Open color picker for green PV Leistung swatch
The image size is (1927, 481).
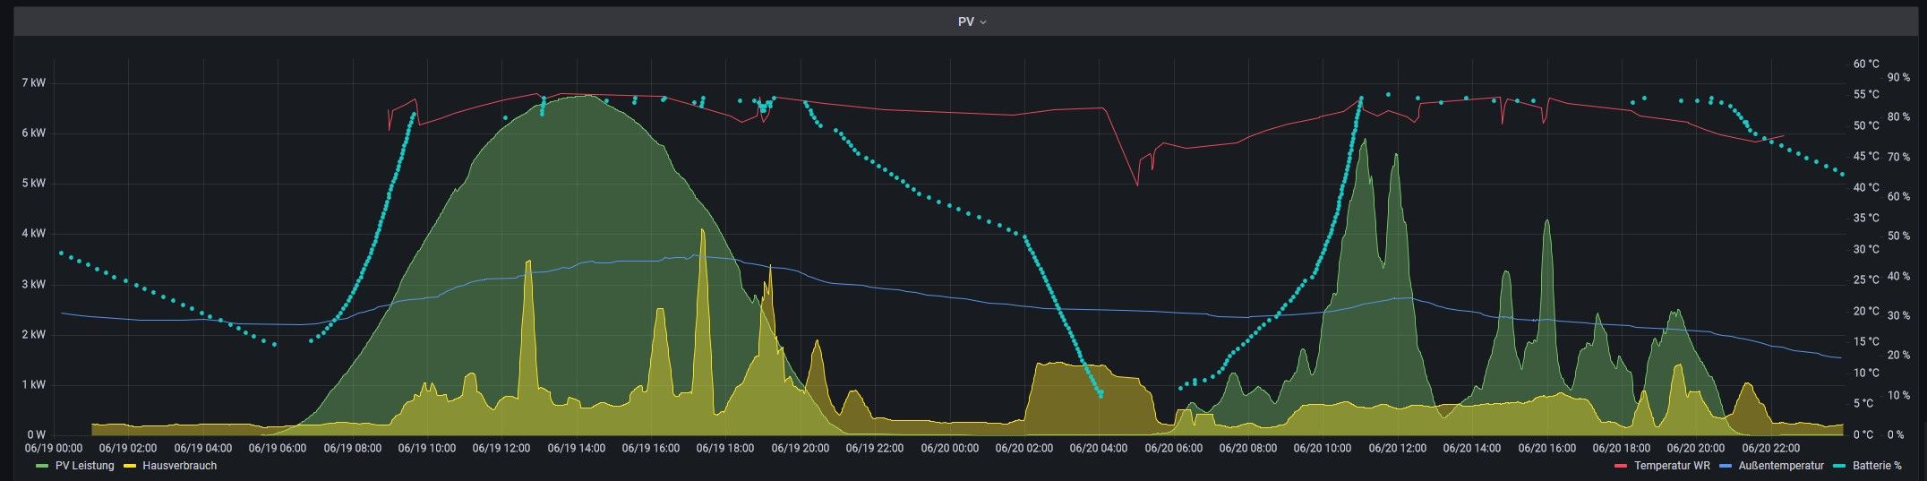coord(42,467)
